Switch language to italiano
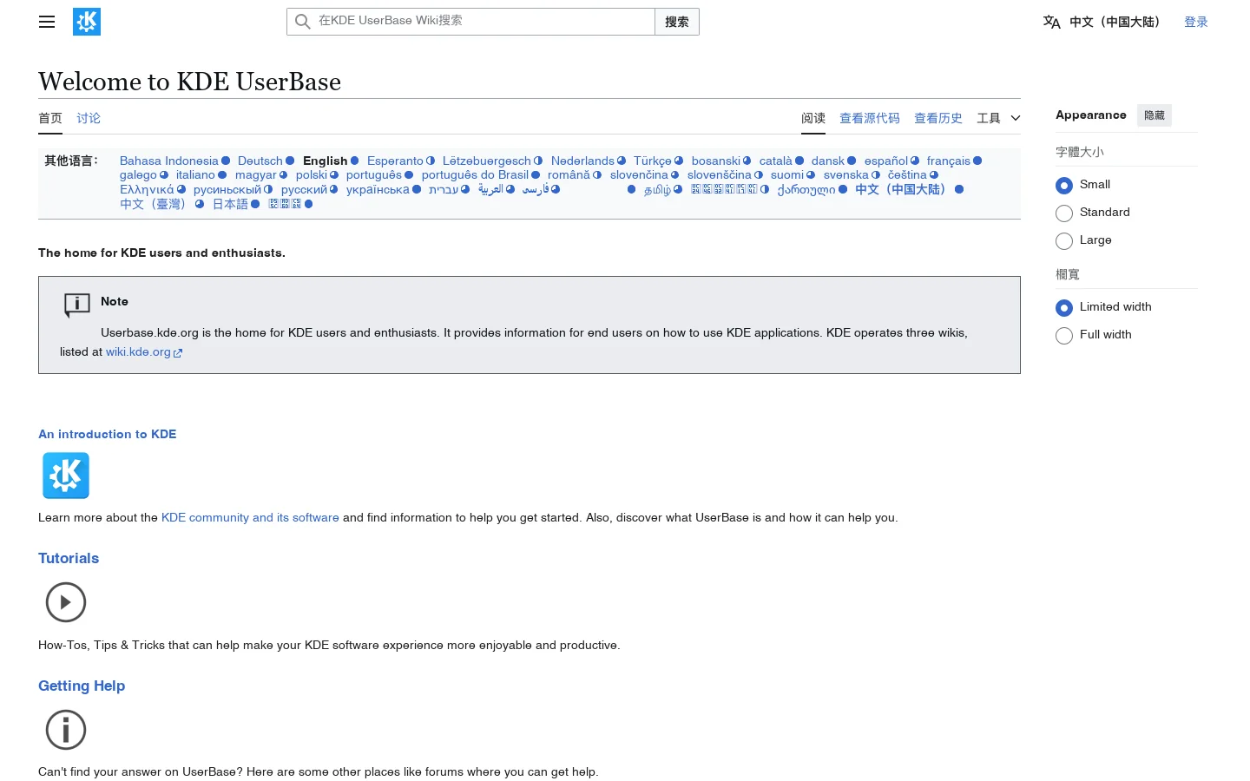Viewport: 1250px width, 781px height. click(x=195, y=174)
